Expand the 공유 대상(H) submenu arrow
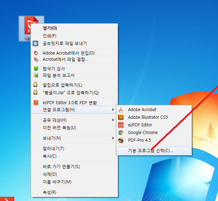218x201 pixels. click(113, 120)
